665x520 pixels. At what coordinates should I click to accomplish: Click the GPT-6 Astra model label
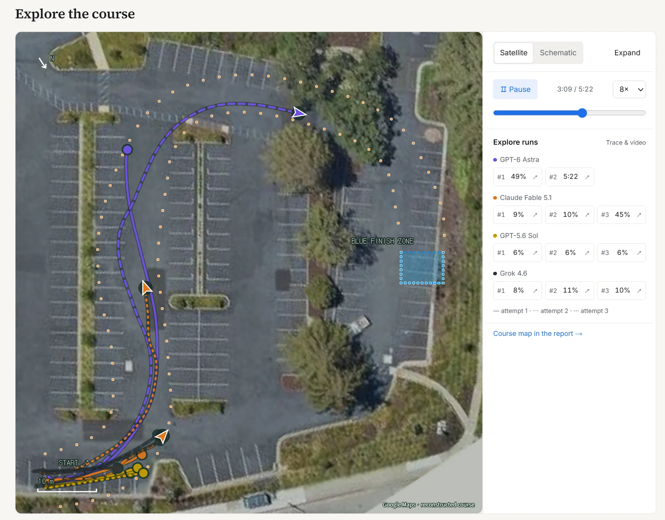519,159
